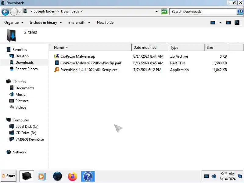Launch the media player from taskbar
The height and width of the screenshot is (183, 244).
[x=41, y=177]
